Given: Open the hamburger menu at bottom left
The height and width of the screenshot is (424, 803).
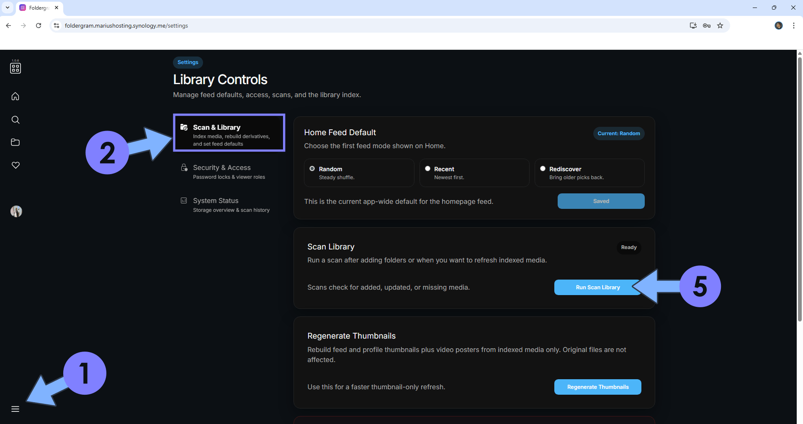Looking at the screenshot, I should click(15, 409).
